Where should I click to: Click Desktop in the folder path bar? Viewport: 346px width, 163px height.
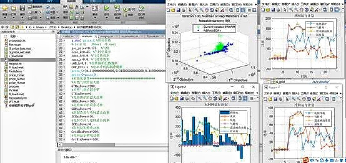tap(67, 27)
